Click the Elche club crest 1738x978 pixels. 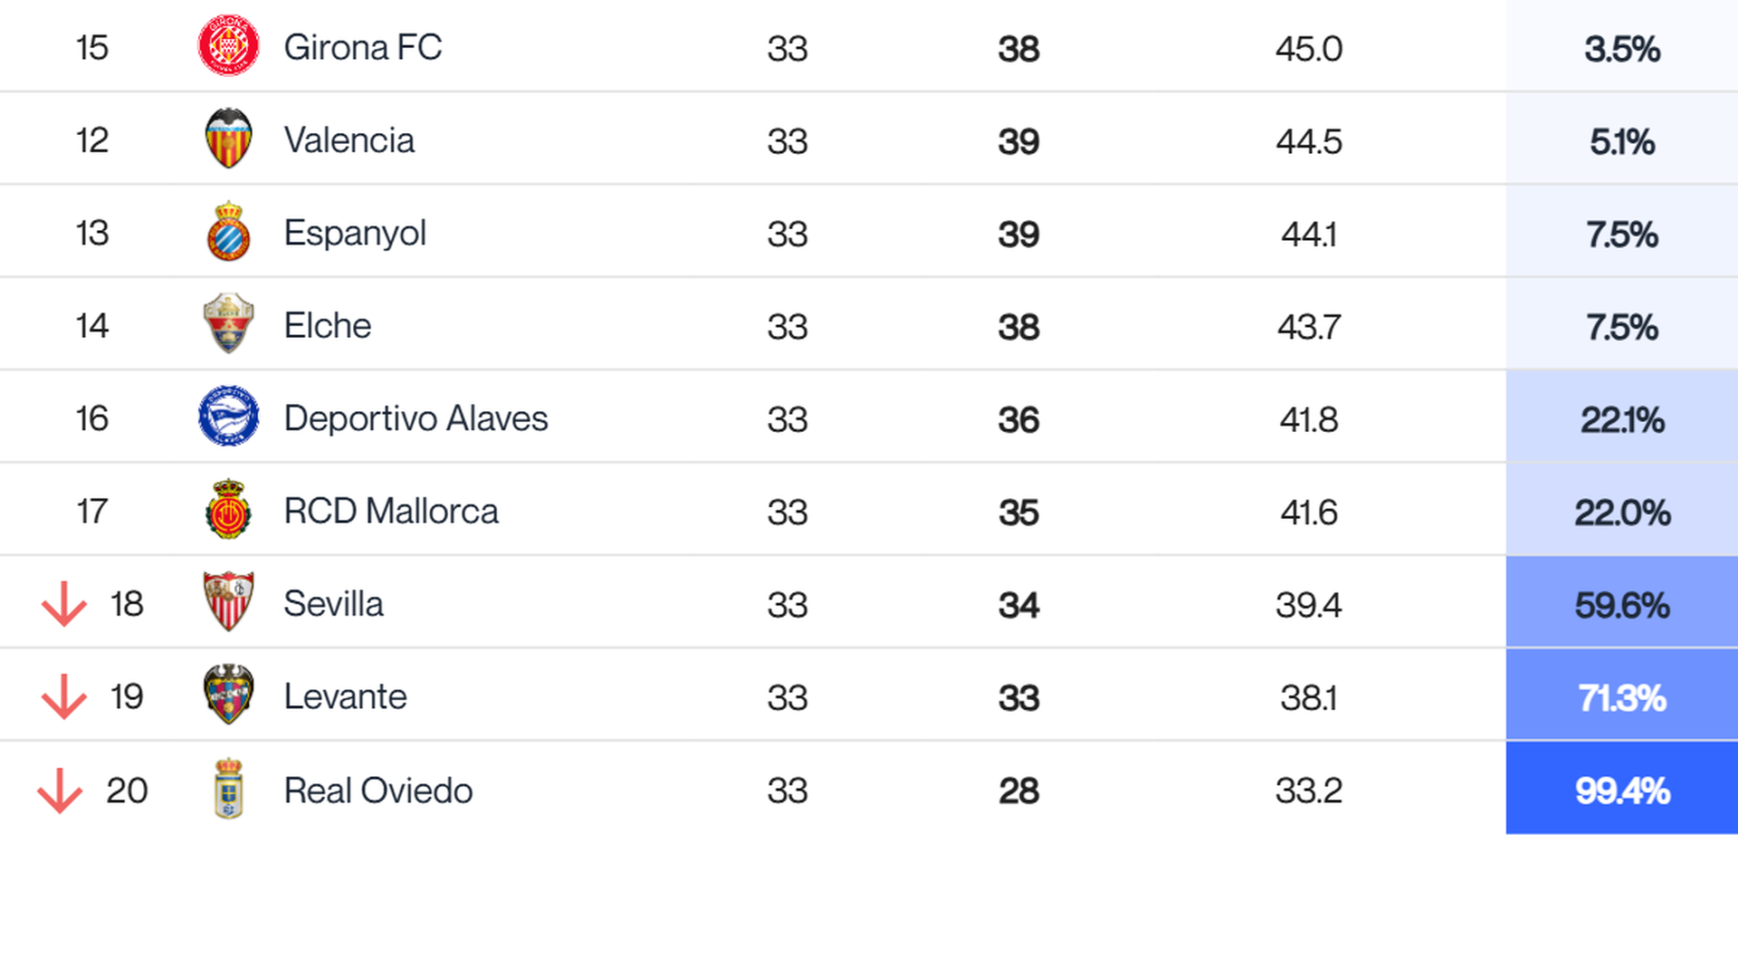pos(228,324)
